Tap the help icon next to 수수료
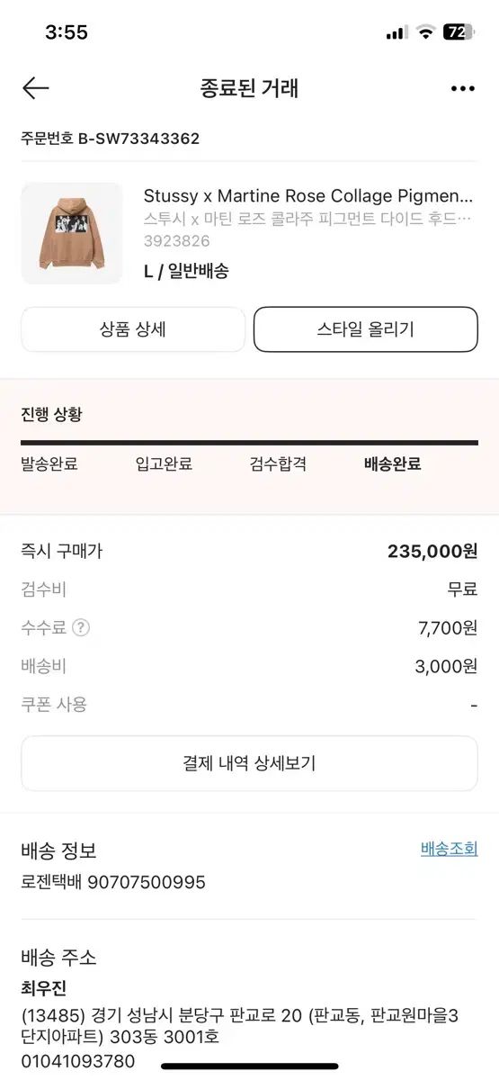The height and width of the screenshot is (1080, 499). [81, 628]
